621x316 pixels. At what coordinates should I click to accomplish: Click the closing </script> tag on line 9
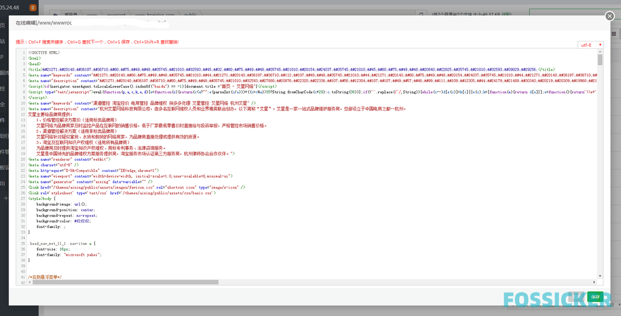(x=37, y=97)
